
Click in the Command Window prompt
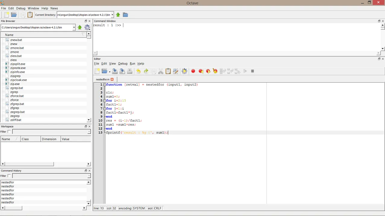(123, 25)
